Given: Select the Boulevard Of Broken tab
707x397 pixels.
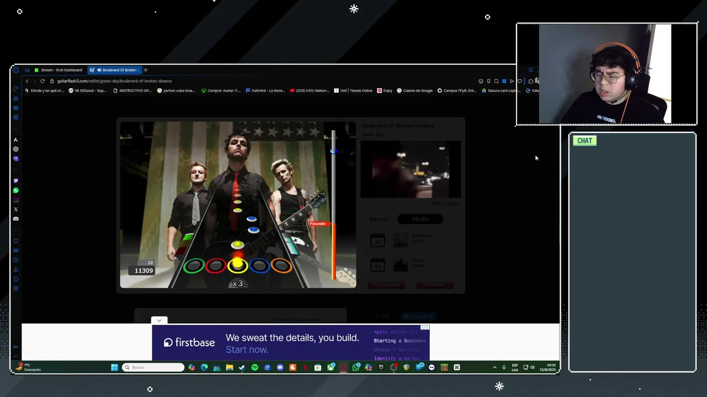Looking at the screenshot, I should click(115, 70).
